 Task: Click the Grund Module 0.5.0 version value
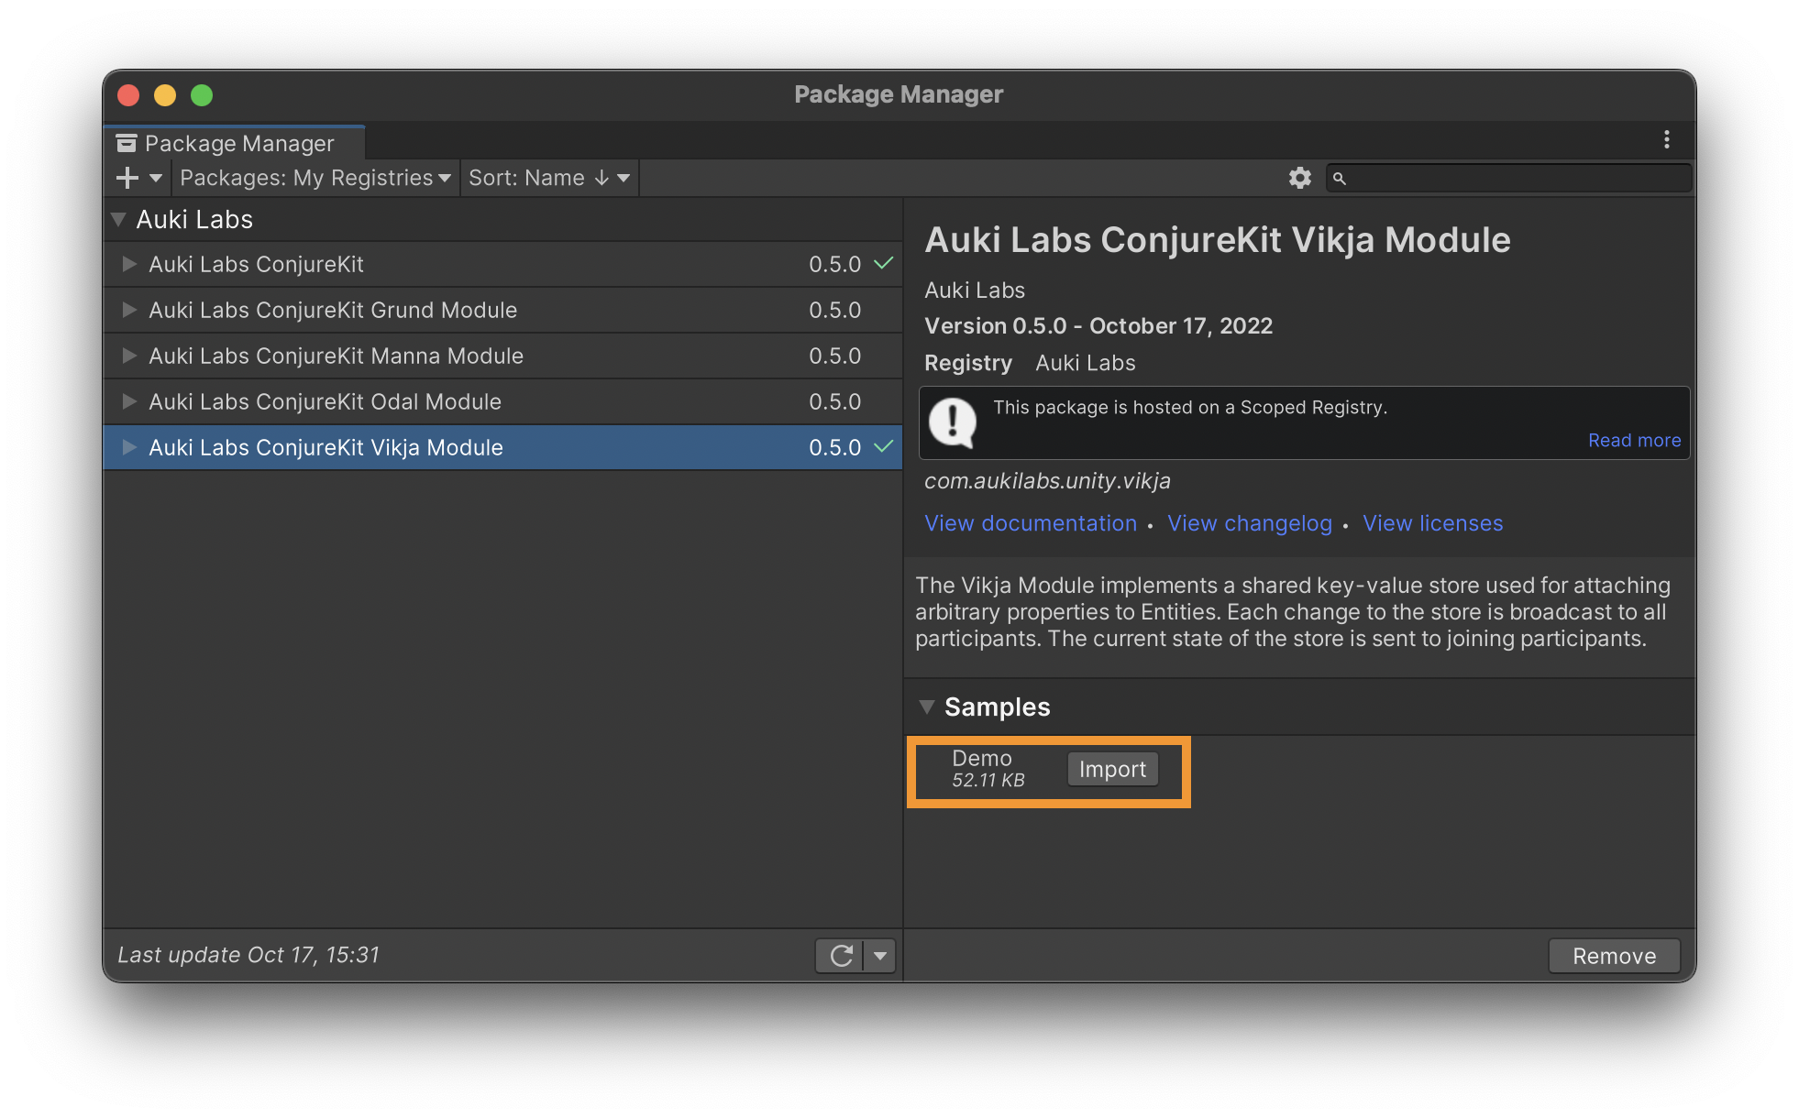(834, 310)
